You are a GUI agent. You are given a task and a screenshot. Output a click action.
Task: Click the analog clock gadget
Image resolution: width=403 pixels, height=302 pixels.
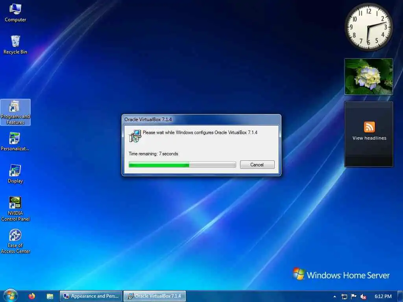coord(368,27)
